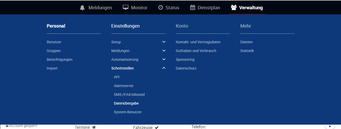The image size is (341, 129).
Task: Click the calendar icon beside Dienstplan
Action: 193,7
